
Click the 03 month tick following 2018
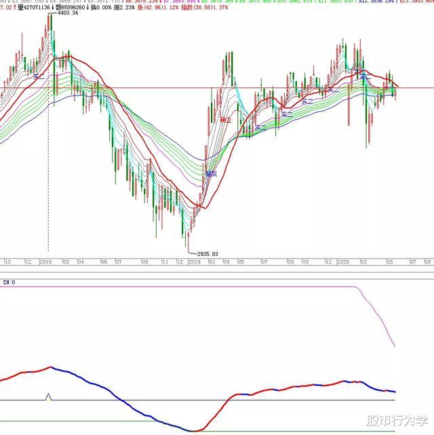pos(66,262)
